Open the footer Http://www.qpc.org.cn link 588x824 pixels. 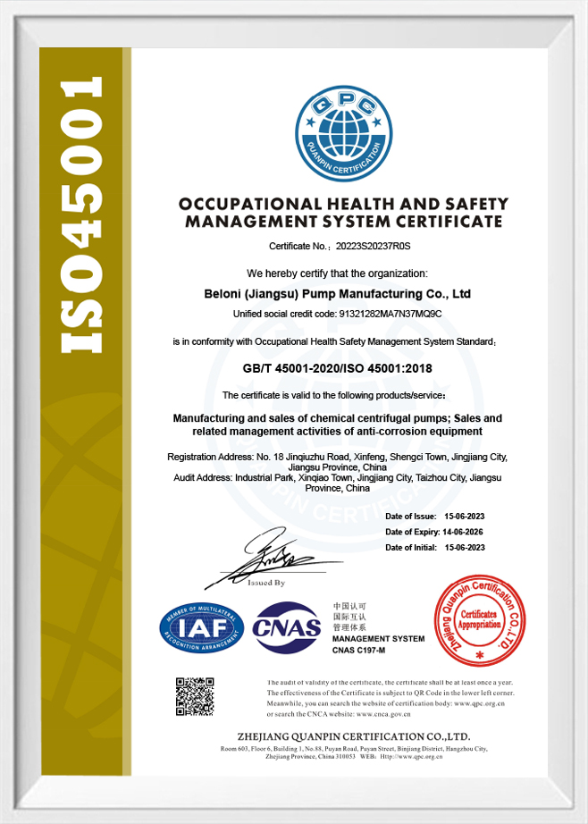(411, 757)
